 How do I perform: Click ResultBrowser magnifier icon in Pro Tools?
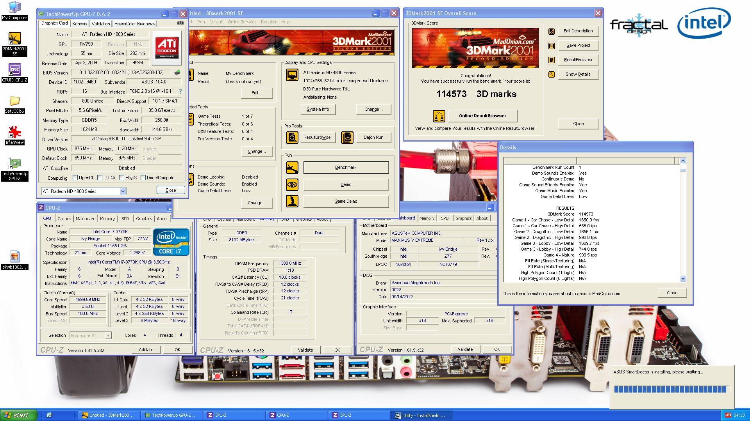pyautogui.click(x=292, y=137)
